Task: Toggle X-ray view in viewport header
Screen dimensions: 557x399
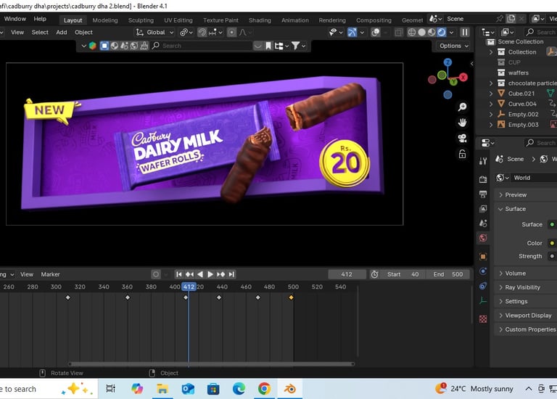Action: 399,33
